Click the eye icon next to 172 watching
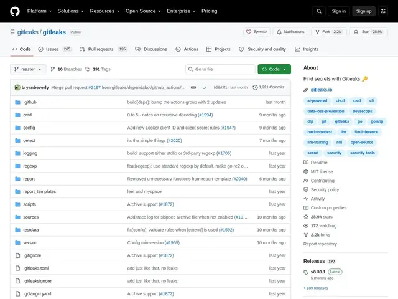 (306, 226)
